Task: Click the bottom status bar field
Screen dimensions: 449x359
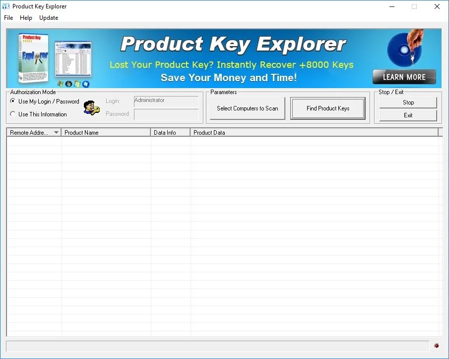Action: (x=218, y=346)
